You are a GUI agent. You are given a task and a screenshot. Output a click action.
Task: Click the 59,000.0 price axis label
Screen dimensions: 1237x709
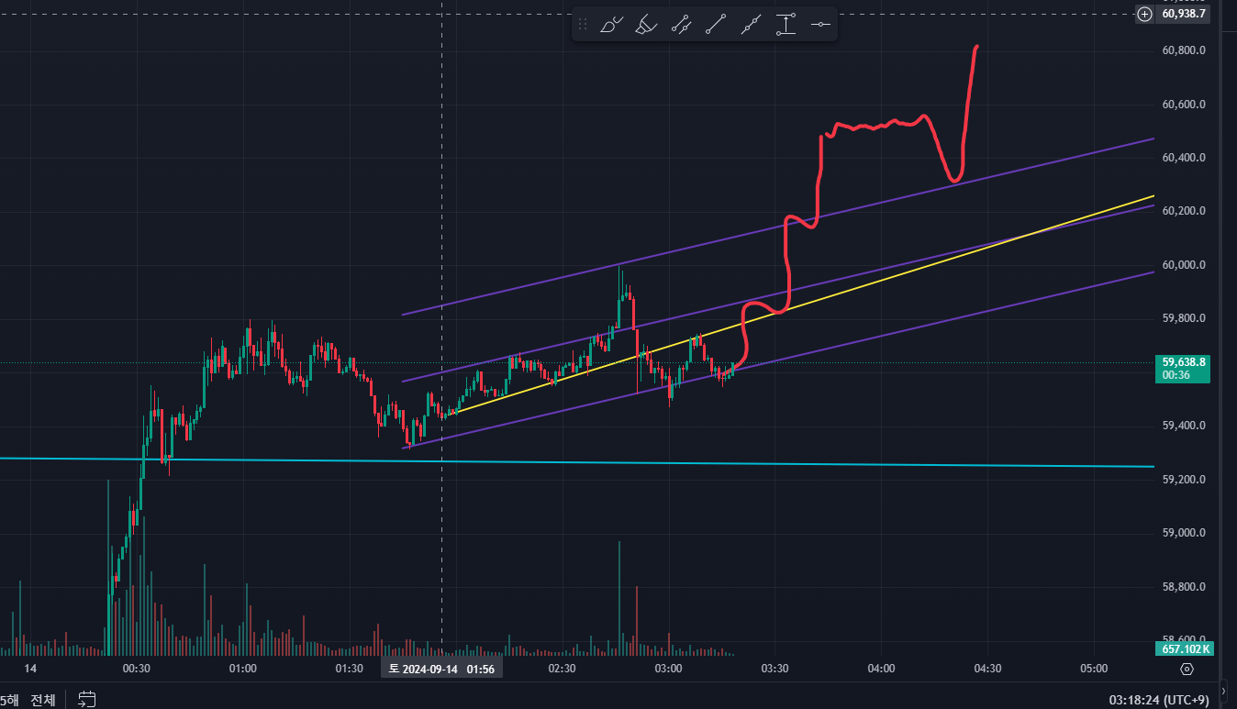(1184, 533)
